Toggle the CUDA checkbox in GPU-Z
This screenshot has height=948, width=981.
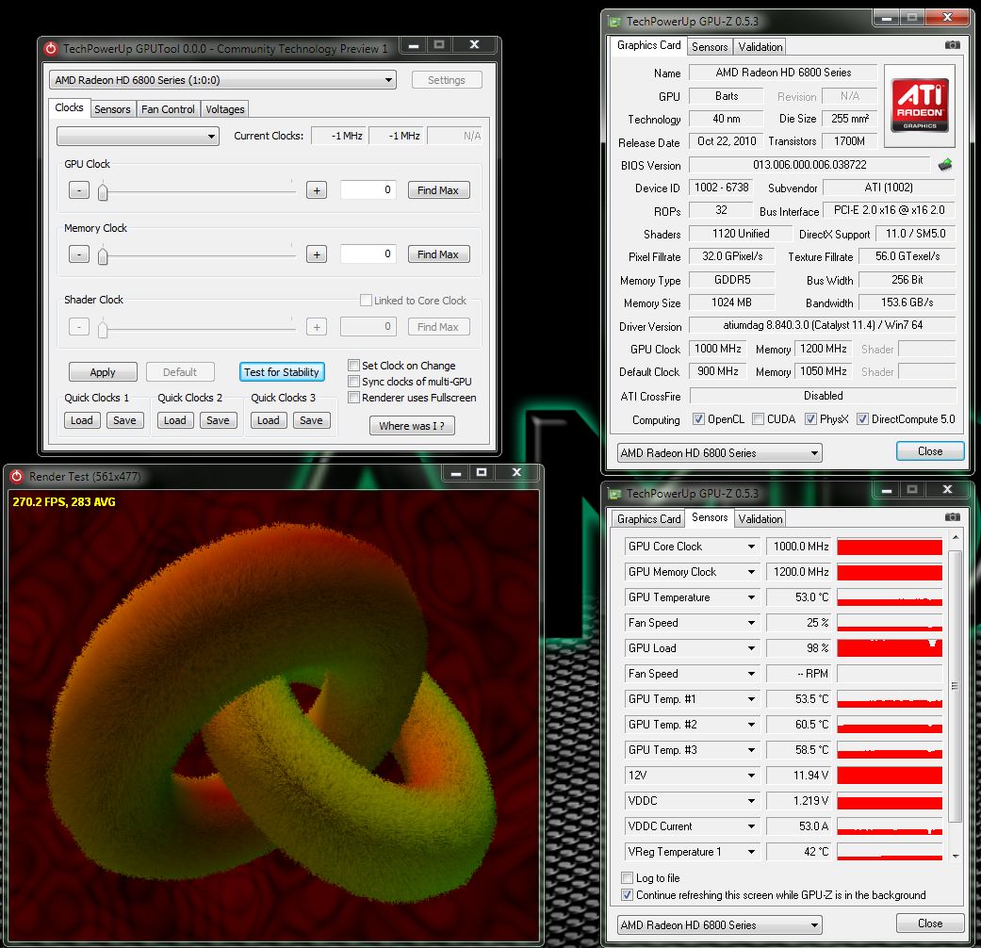(759, 419)
